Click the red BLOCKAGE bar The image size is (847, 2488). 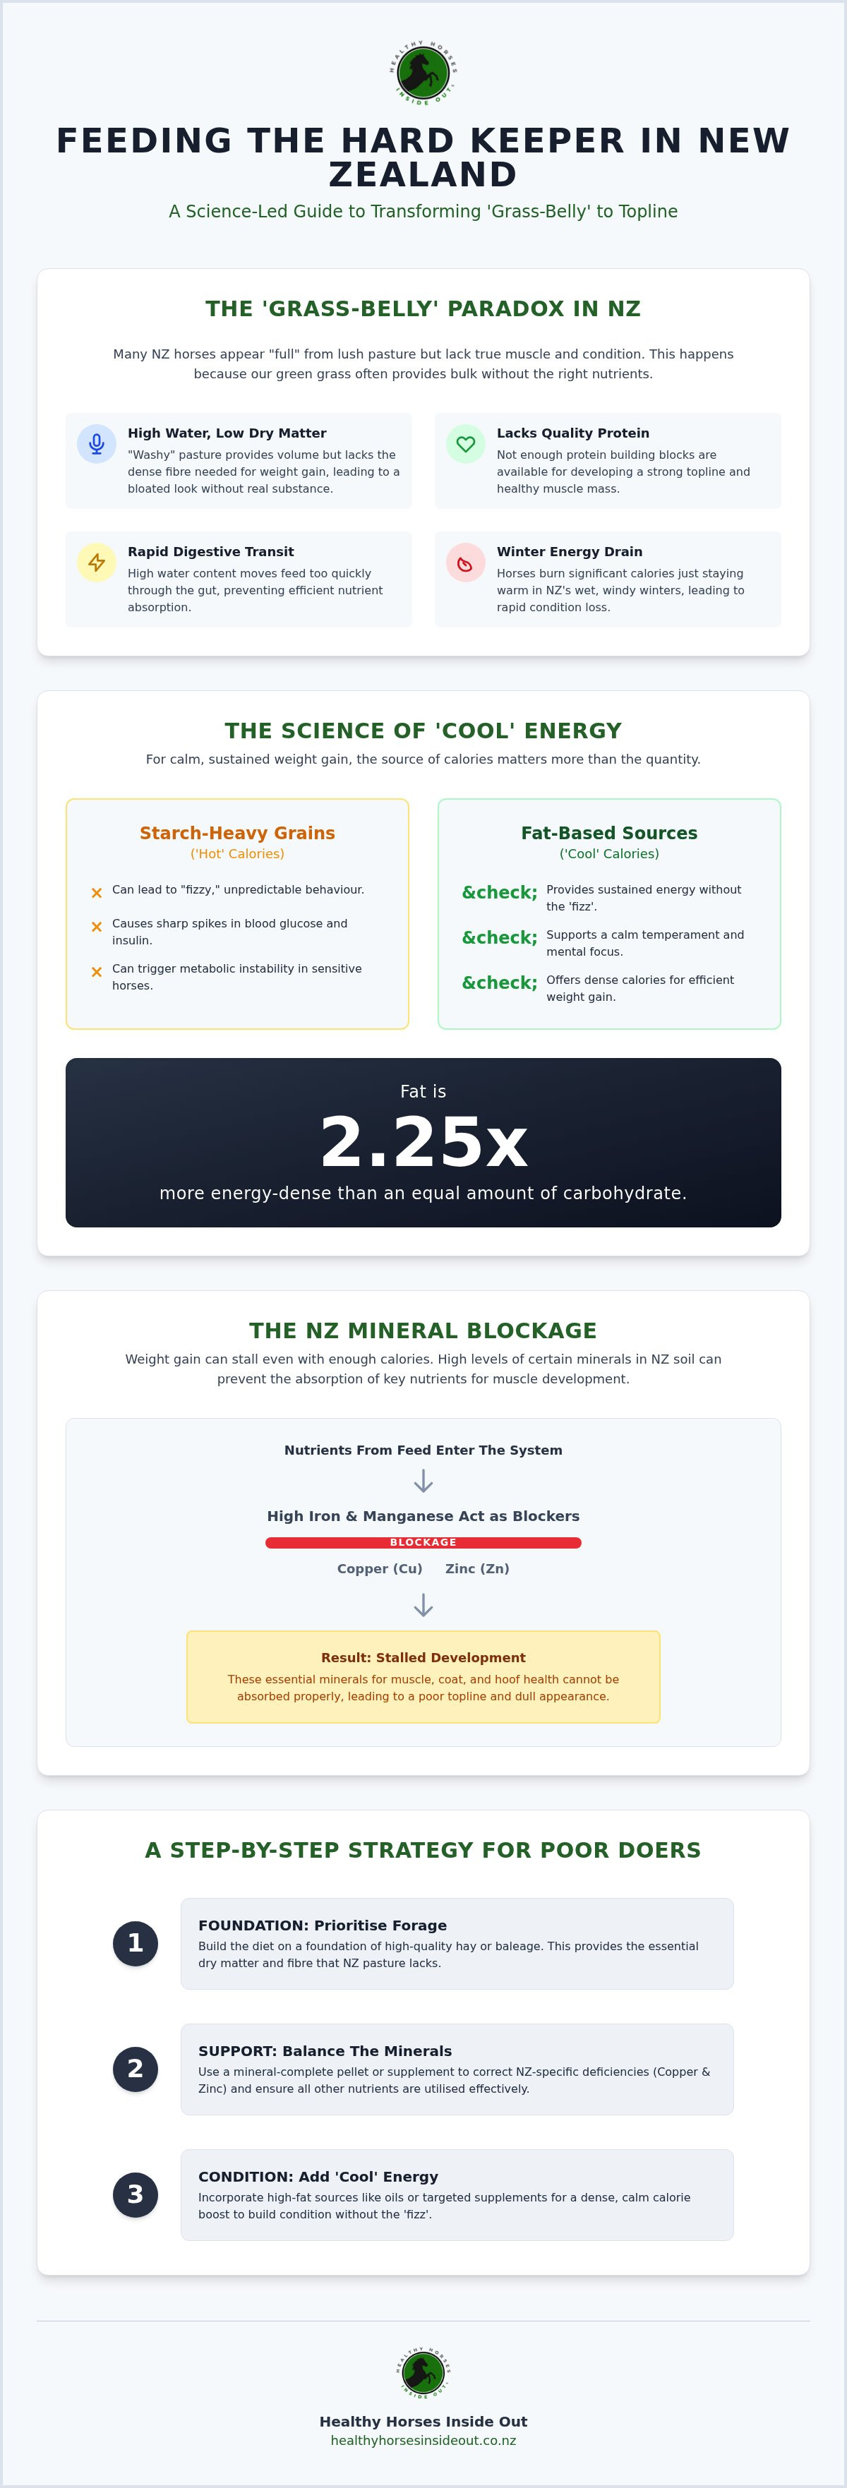point(423,1542)
